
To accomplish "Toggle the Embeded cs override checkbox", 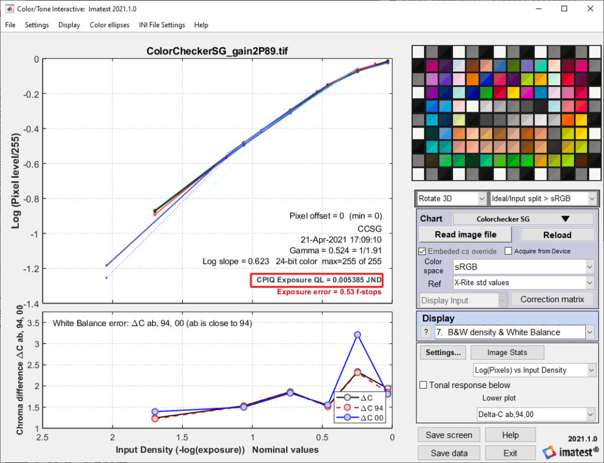I will tap(422, 251).
